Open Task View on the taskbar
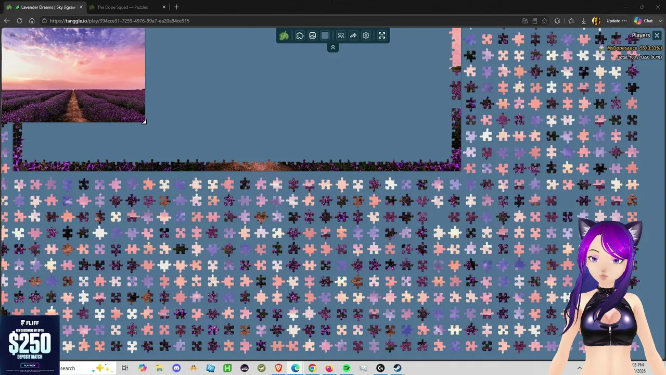Image resolution: width=666 pixels, height=375 pixels. (125, 368)
